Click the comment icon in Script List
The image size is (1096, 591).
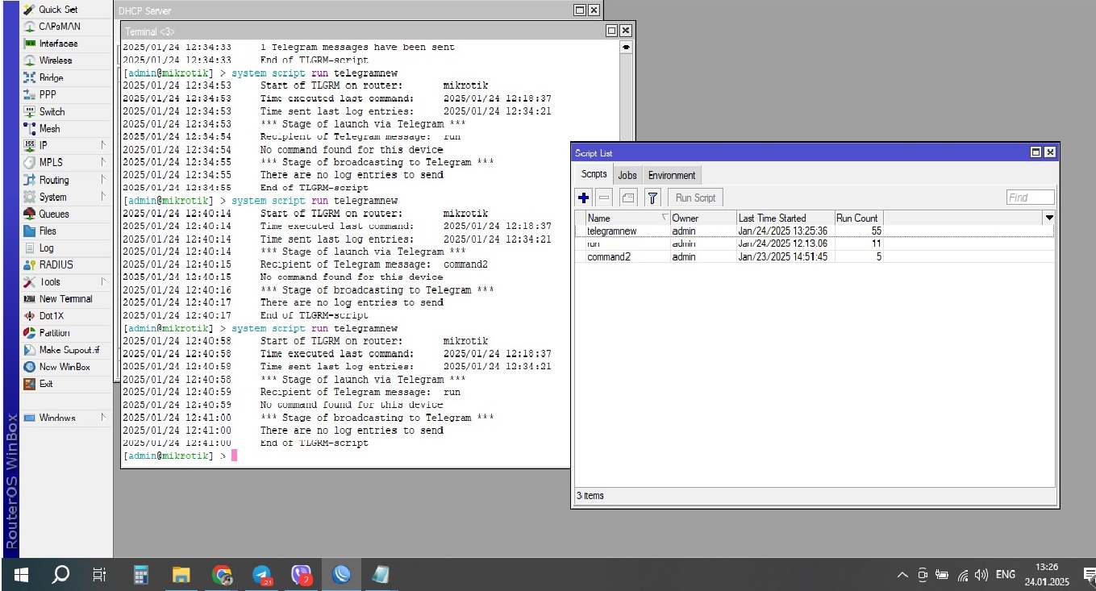[629, 198]
